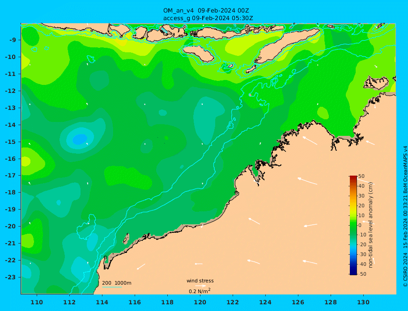Click the subtitle "access_g 09-Feb-2024 05:30Z"
This screenshot has width=408, height=311.
(x=208, y=18)
